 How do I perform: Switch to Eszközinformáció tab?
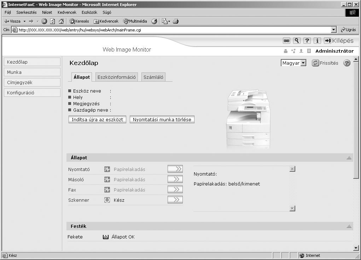coord(116,77)
